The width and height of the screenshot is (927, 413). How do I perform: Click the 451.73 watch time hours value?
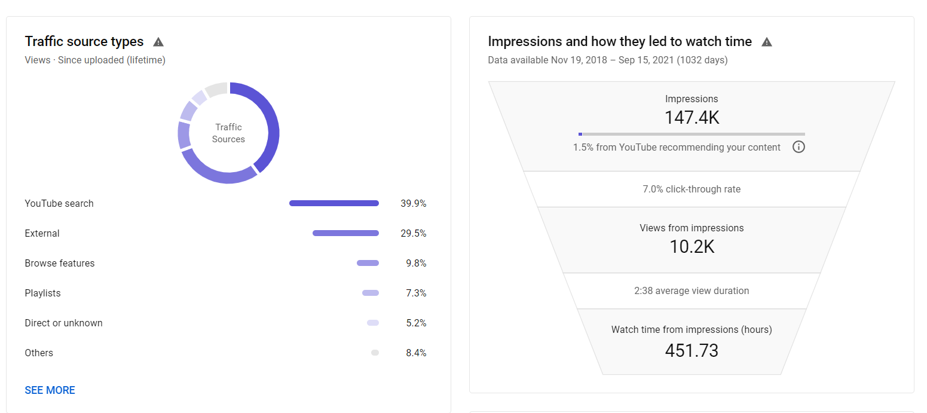click(x=692, y=350)
